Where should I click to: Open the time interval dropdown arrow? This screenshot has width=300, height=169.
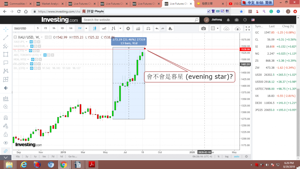click(86, 28)
